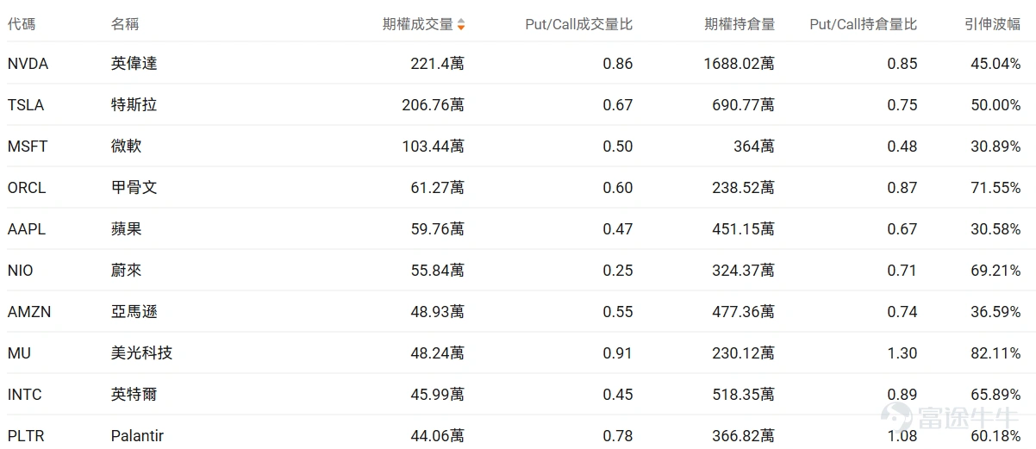The image size is (1036, 449).
Task: Click MU volume 48.24萬
Action: point(438,353)
